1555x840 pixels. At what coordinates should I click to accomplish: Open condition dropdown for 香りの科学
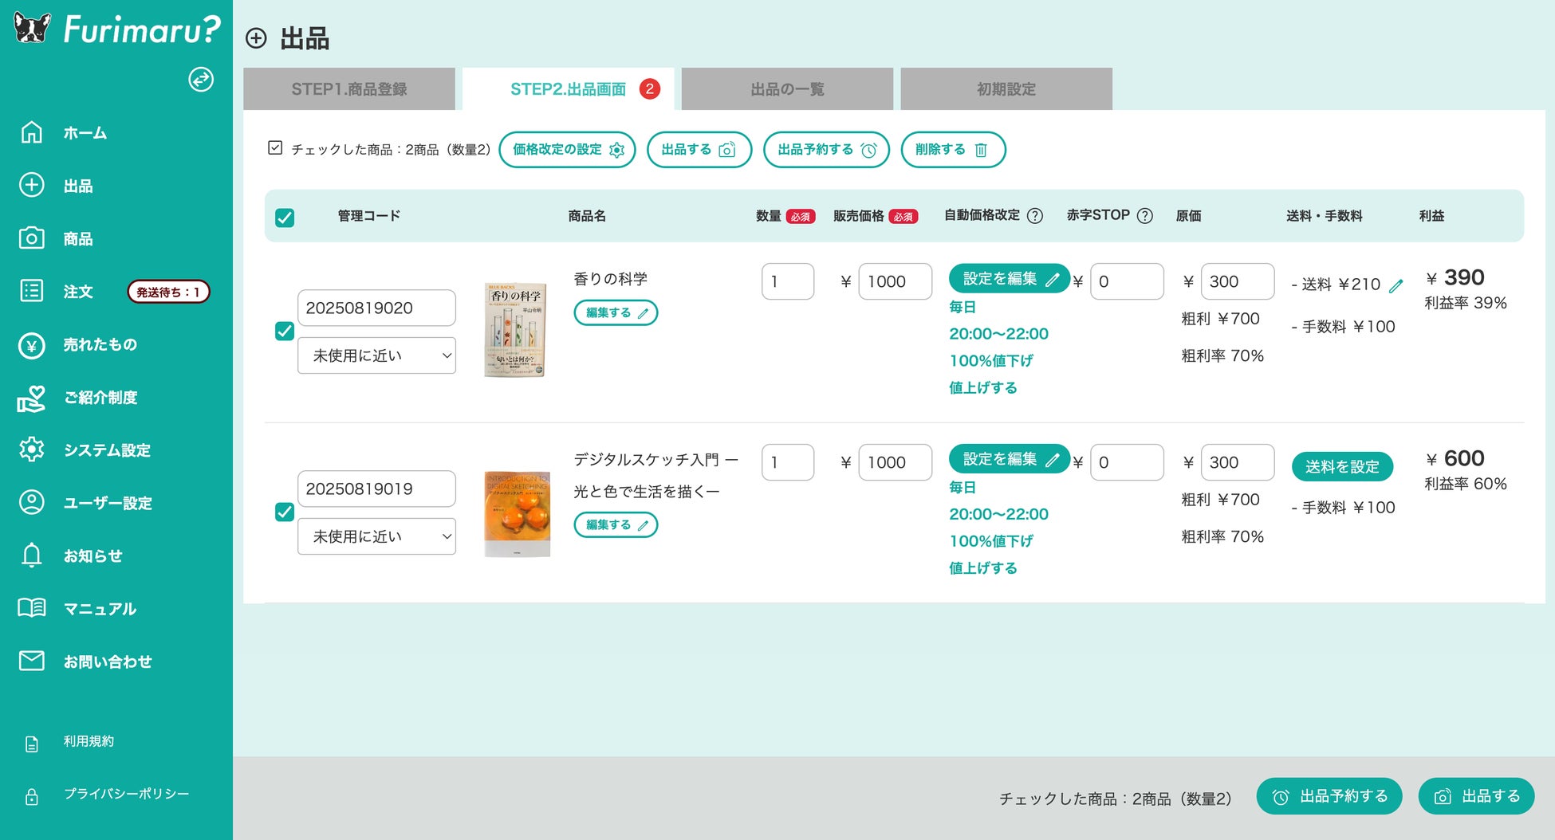point(376,355)
